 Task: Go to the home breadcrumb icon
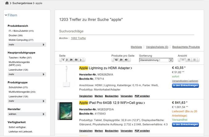click(7, 3)
